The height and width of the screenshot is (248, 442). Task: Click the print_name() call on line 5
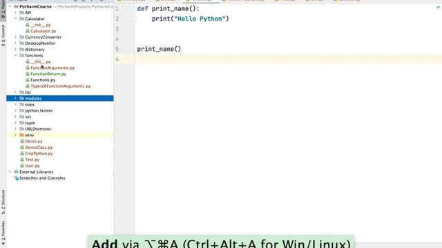tap(159, 49)
